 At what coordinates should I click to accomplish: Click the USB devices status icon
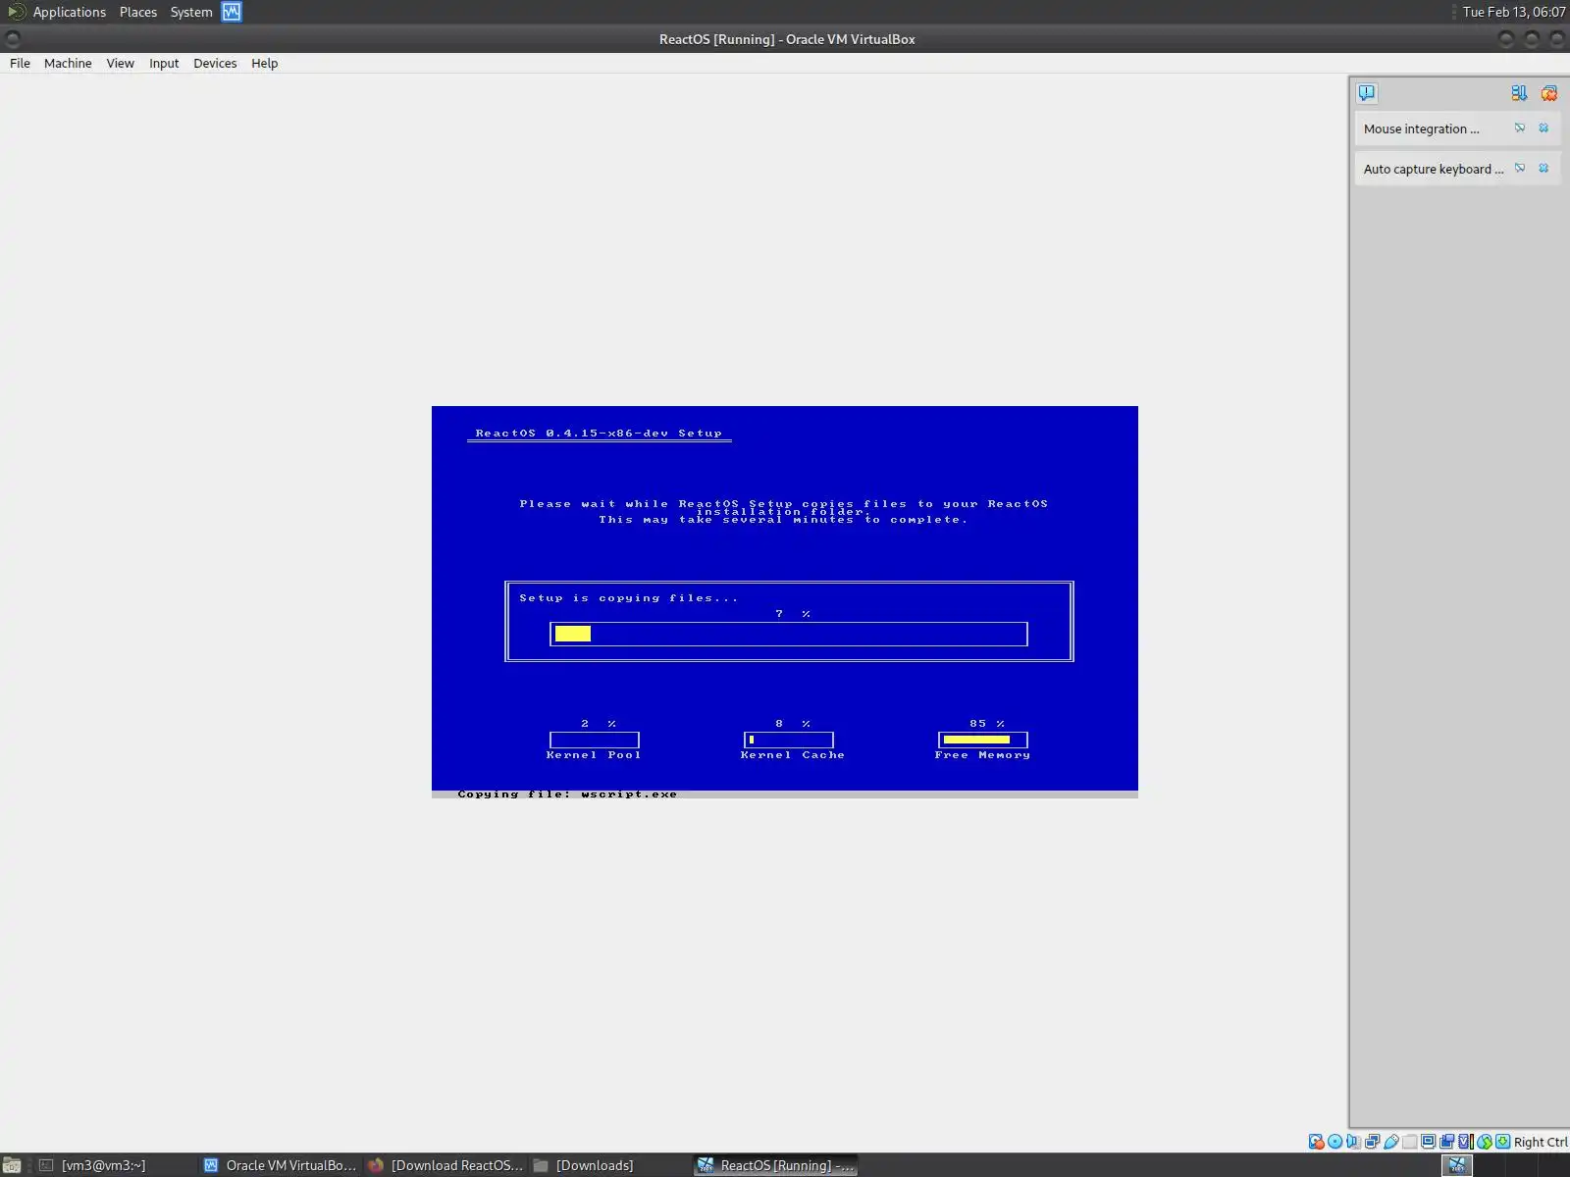[x=1391, y=1142]
